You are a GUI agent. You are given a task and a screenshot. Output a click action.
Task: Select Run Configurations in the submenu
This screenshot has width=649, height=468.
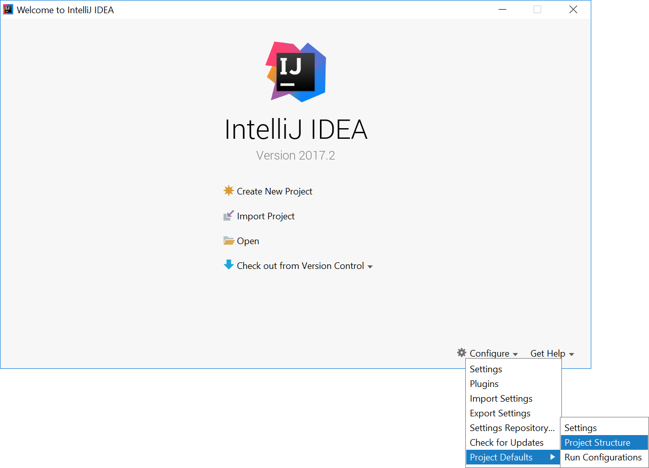point(603,457)
